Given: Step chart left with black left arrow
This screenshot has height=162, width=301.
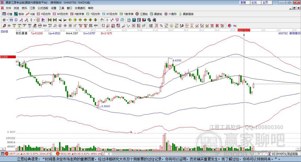Looking at the screenshot, I should click(60, 20).
